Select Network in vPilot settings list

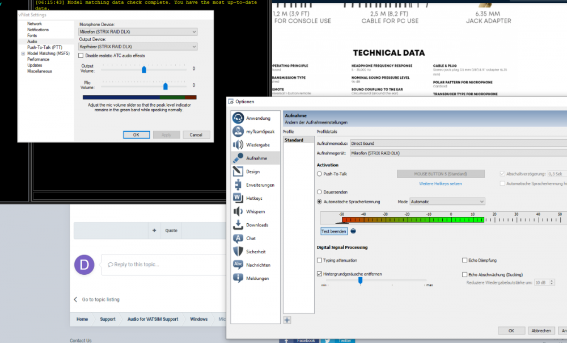click(35, 24)
